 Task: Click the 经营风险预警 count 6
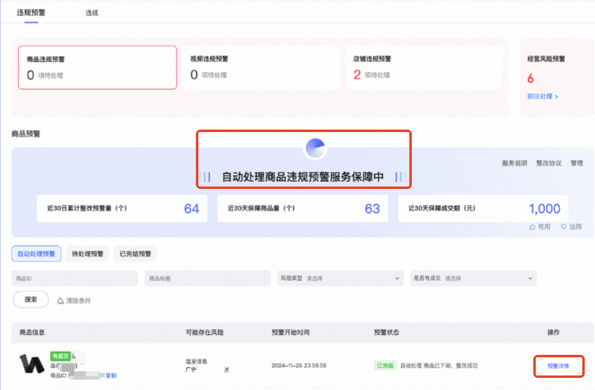click(x=530, y=78)
